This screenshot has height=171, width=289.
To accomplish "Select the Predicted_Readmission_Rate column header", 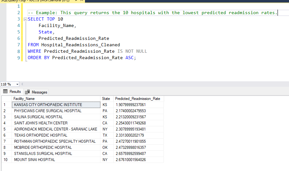I will 138,99.
